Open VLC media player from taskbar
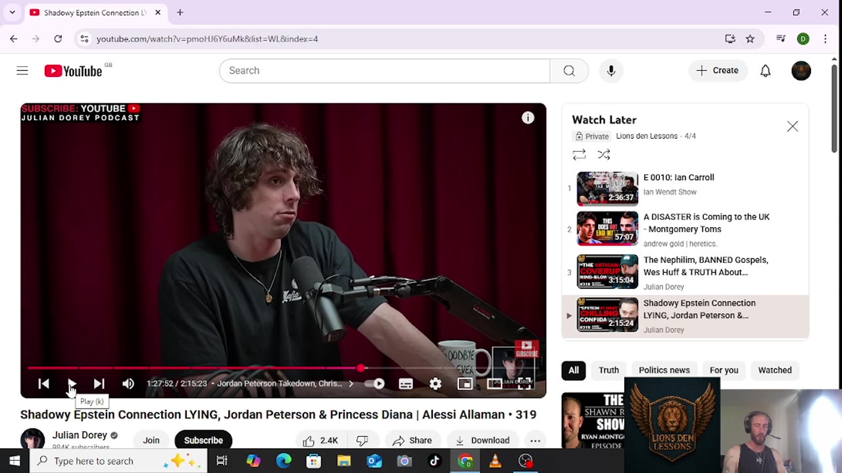 pyautogui.click(x=495, y=461)
